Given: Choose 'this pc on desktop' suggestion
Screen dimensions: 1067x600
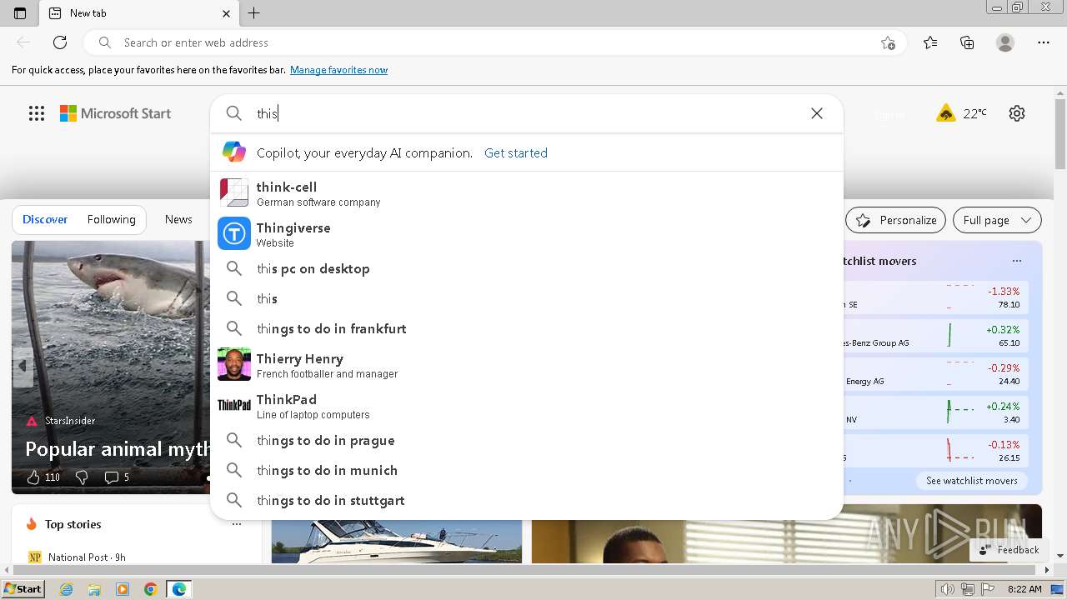Looking at the screenshot, I should click(x=527, y=268).
